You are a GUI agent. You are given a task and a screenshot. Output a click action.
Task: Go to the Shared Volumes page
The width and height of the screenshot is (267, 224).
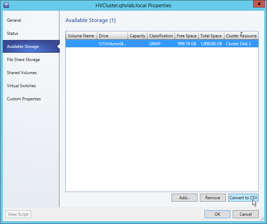(x=21, y=73)
